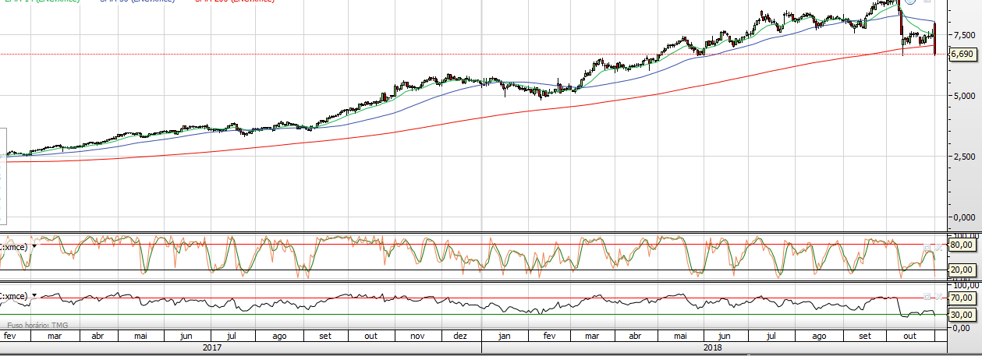Click the 7,500 mark on the price axis

pos(964,35)
